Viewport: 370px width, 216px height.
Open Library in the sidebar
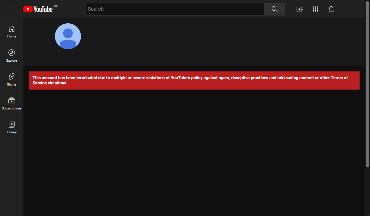12,127
